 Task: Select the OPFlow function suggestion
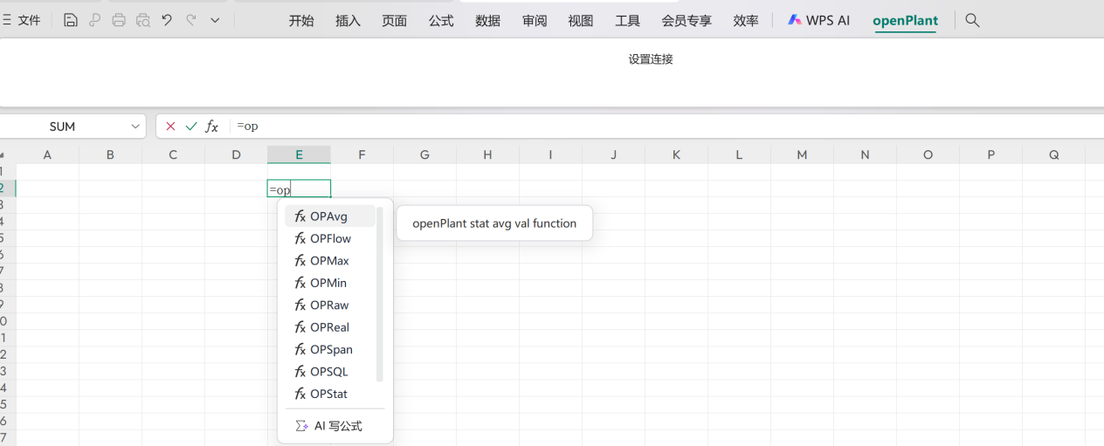[330, 238]
